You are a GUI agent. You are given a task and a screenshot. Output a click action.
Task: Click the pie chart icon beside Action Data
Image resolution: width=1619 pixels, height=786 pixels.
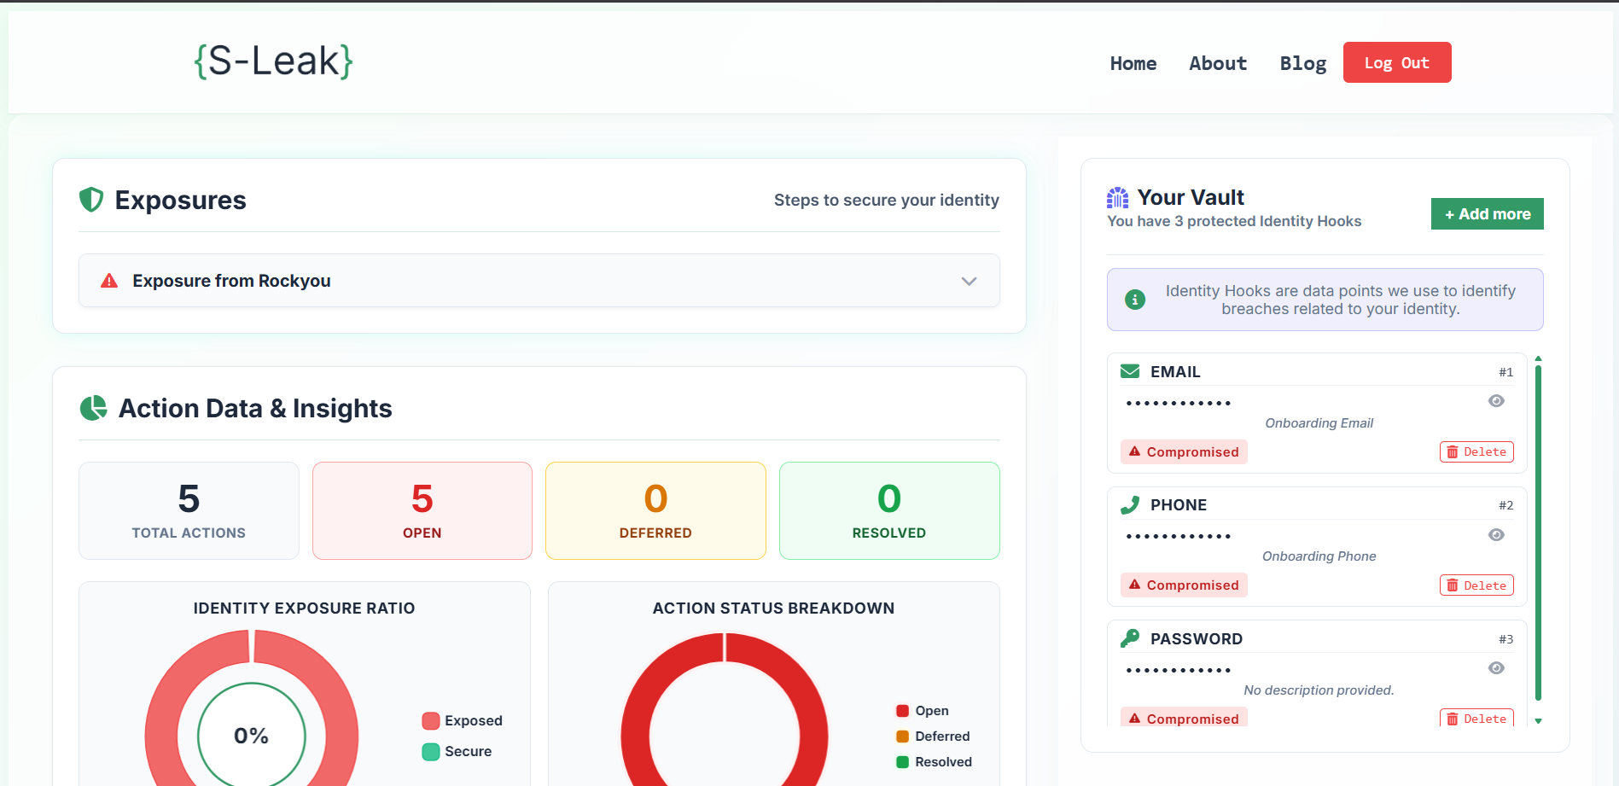coord(93,408)
